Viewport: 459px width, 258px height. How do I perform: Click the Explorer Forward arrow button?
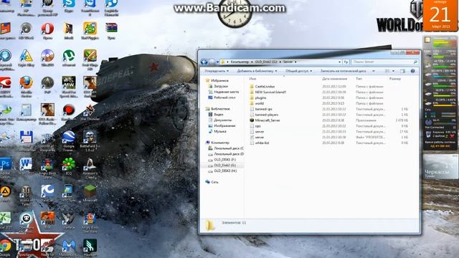coord(212,62)
